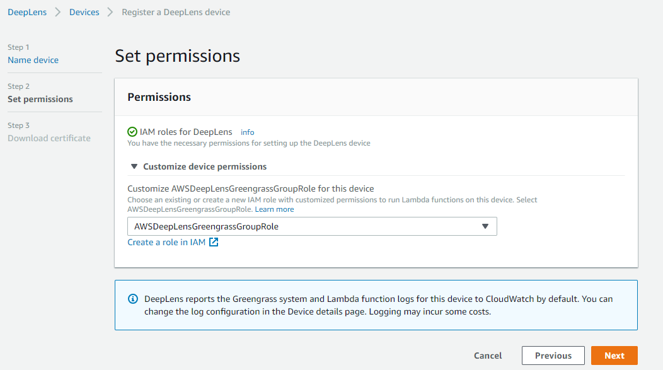Open the info link for IAM roles
The width and height of the screenshot is (663, 370).
[x=247, y=132]
